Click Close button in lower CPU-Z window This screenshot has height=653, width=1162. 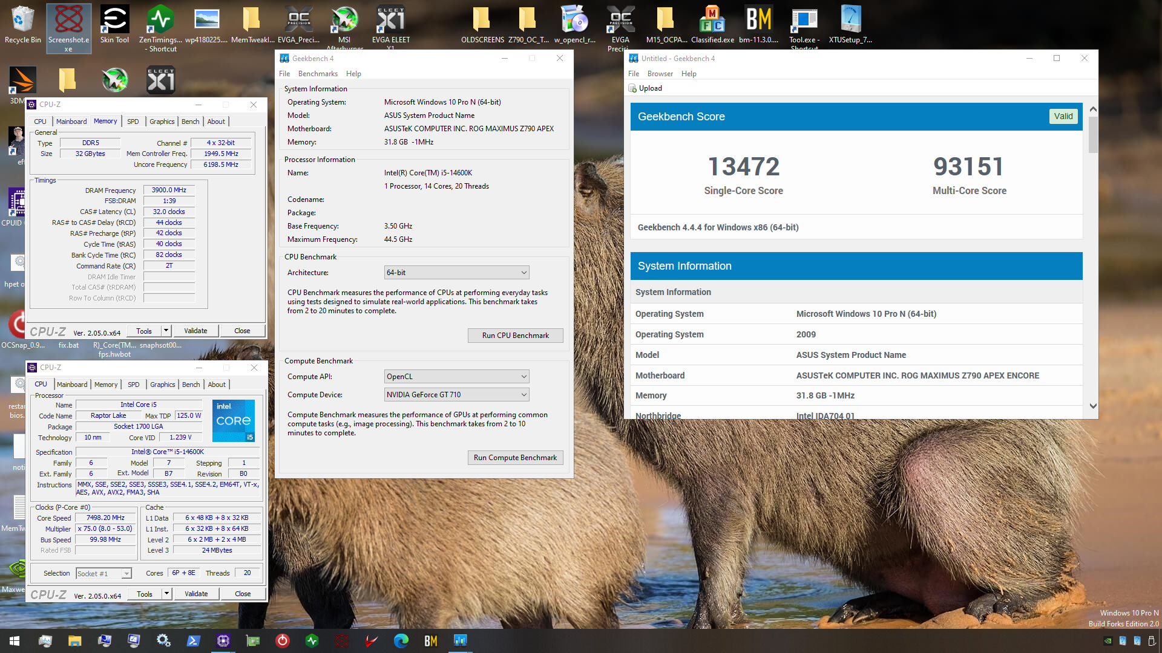pyautogui.click(x=243, y=594)
